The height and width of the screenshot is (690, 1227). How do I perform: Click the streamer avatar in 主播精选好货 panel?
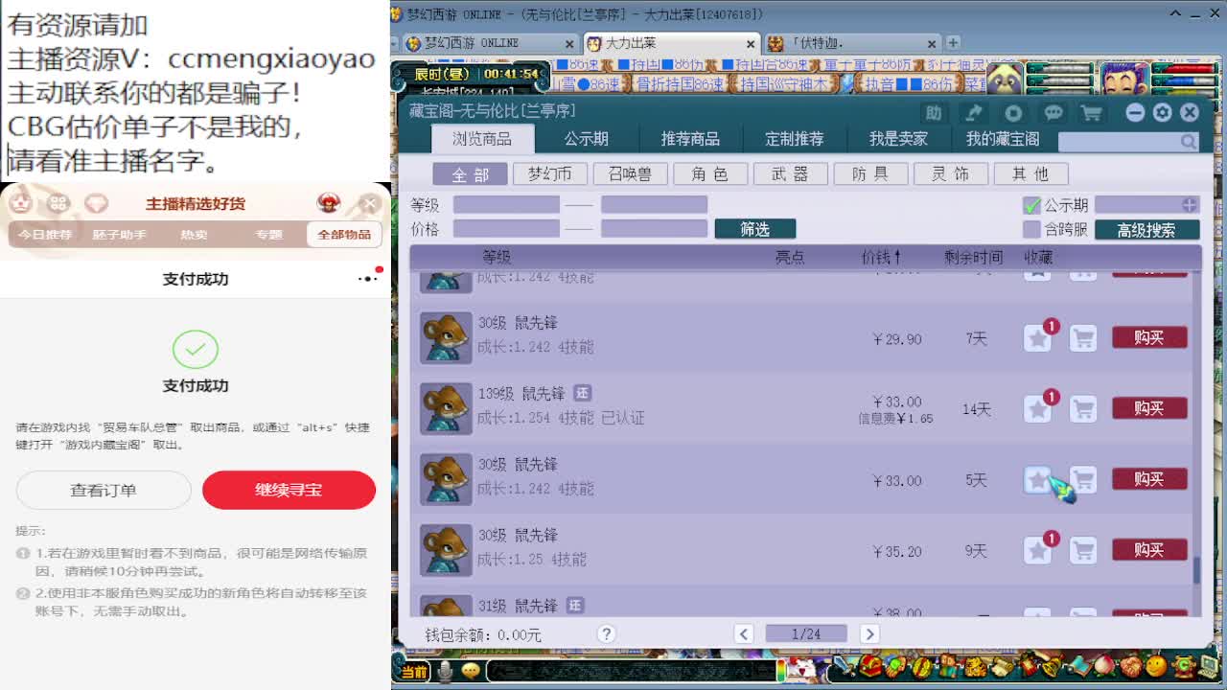(x=329, y=203)
